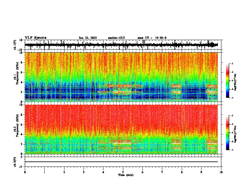Click the "ch.2 Frequency (kHz)" axis label
The height and width of the screenshot is (193, 249).
coord(16,126)
